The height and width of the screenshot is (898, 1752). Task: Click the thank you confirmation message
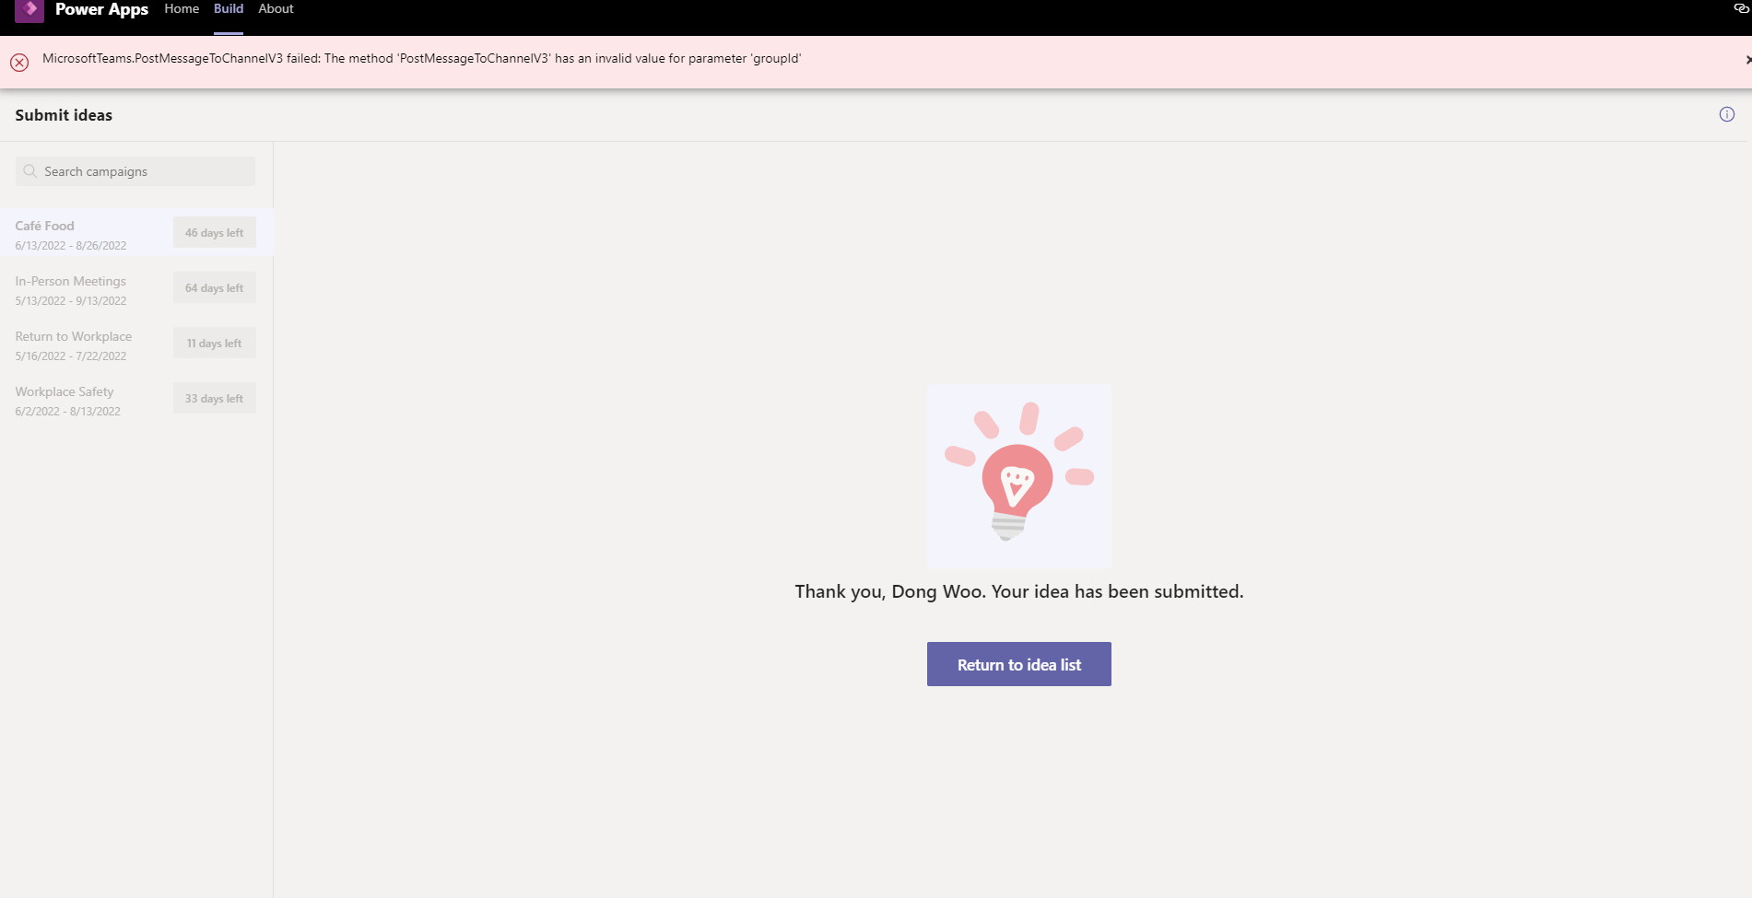click(x=1017, y=591)
